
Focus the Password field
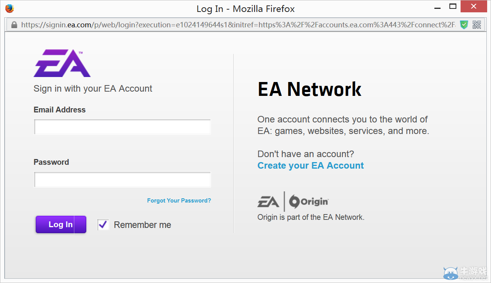[x=122, y=179]
